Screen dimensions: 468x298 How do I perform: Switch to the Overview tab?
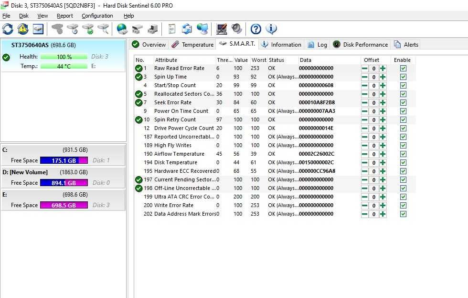click(x=149, y=45)
